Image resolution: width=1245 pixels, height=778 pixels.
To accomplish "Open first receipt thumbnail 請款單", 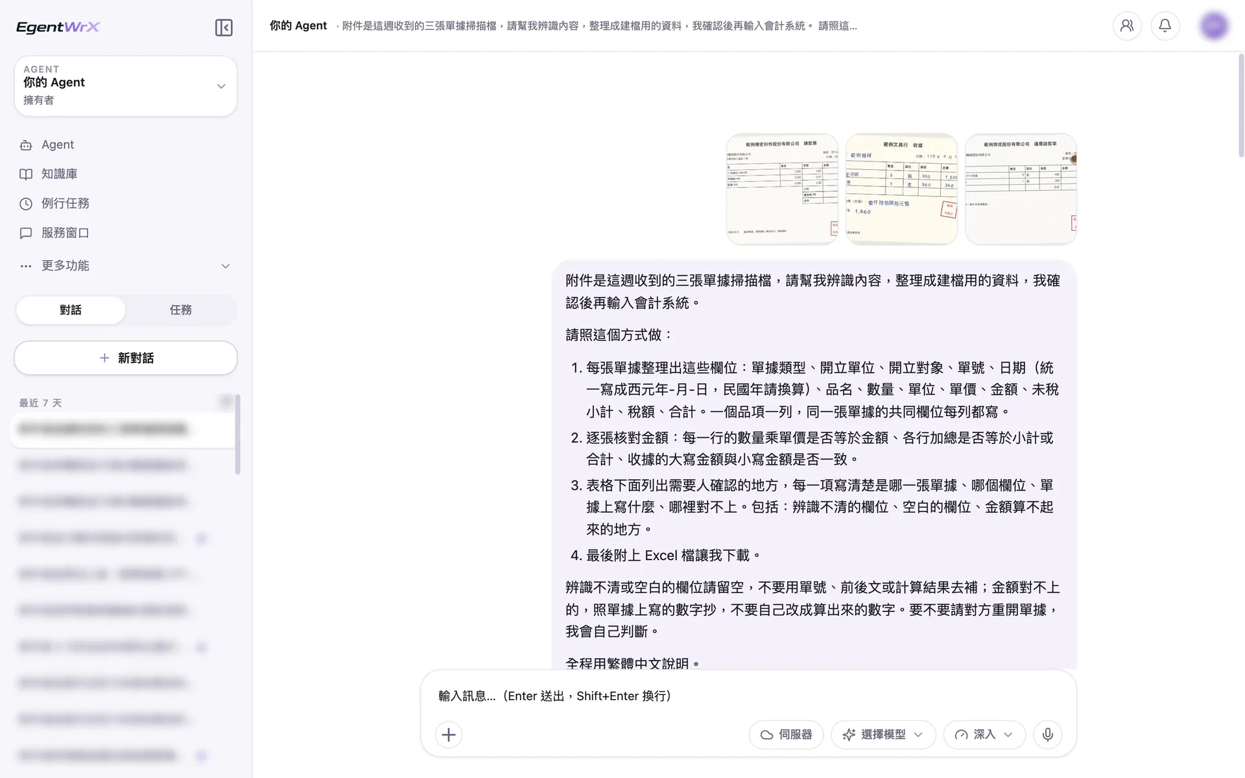I will pyautogui.click(x=782, y=189).
